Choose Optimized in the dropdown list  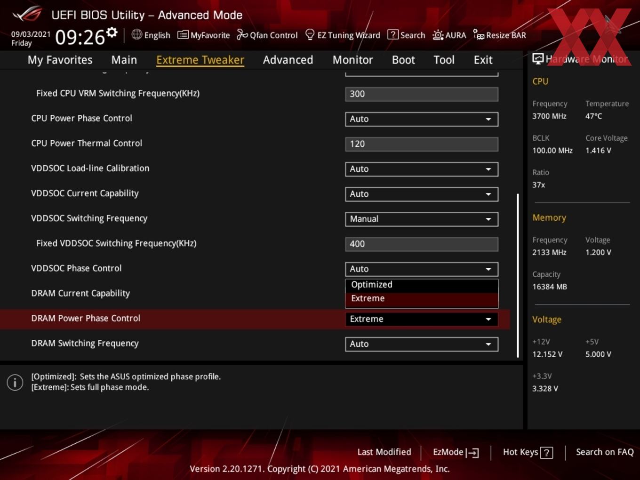tap(422, 285)
